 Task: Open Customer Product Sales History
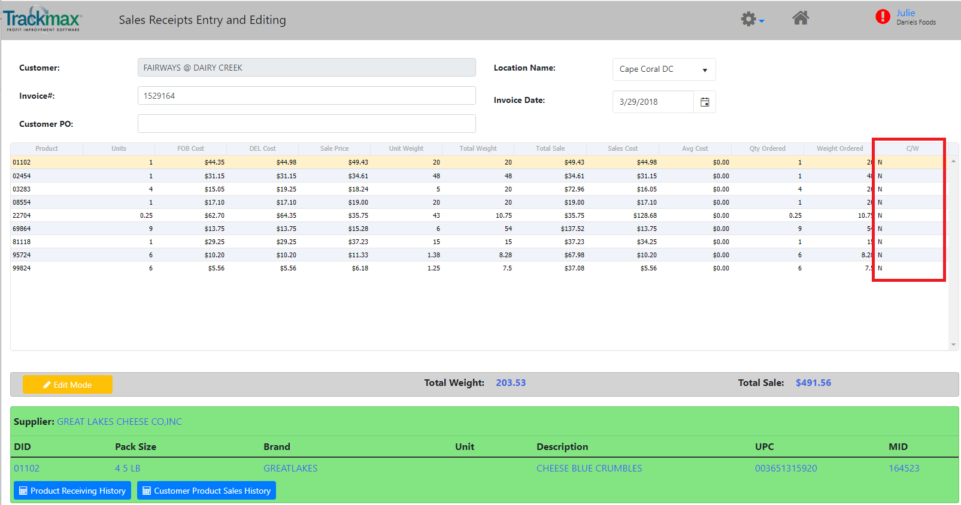coord(207,491)
